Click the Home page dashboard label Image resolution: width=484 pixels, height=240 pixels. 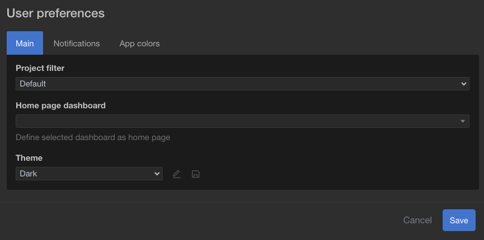(x=60, y=105)
